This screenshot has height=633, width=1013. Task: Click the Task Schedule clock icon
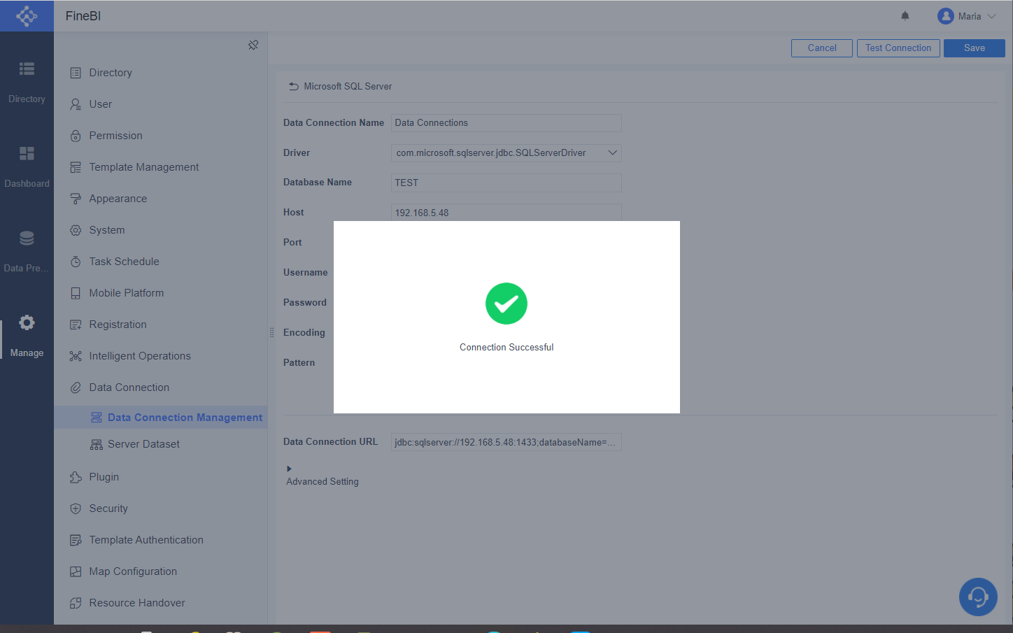click(76, 262)
